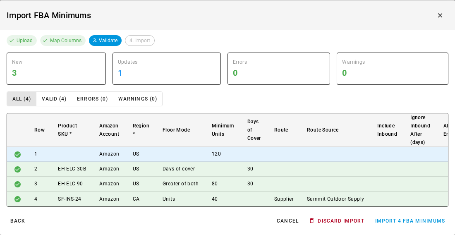Click the green check icon on row 1
The image size is (455, 235).
tap(17, 154)
